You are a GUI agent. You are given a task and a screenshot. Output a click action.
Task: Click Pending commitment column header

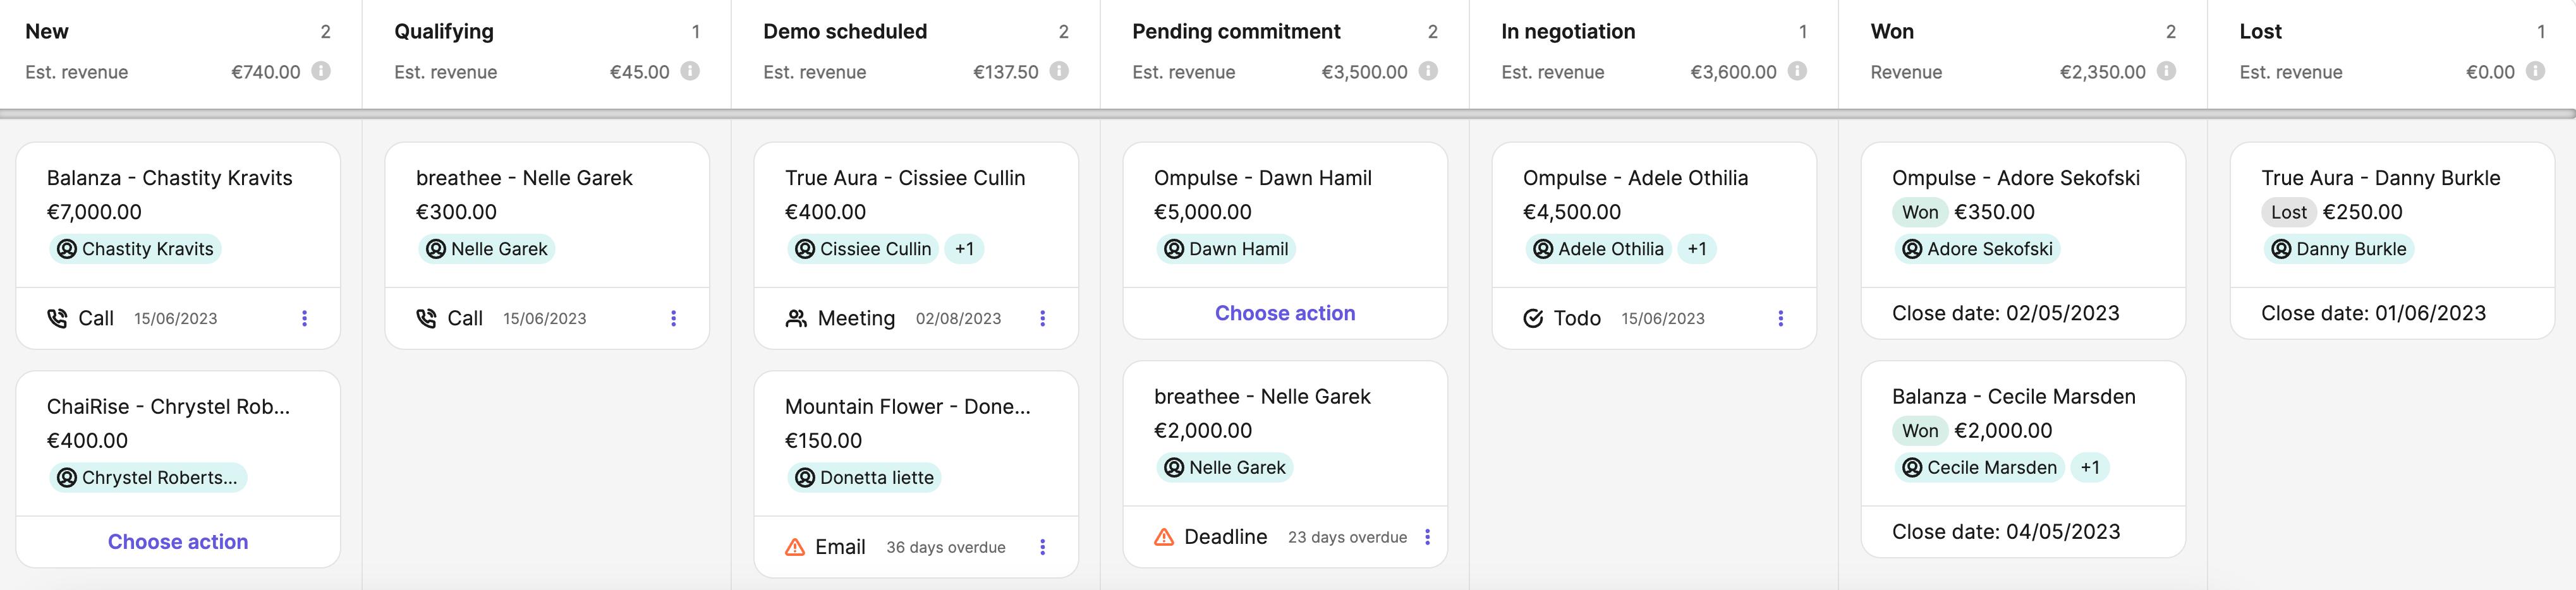click(1236, 32)
